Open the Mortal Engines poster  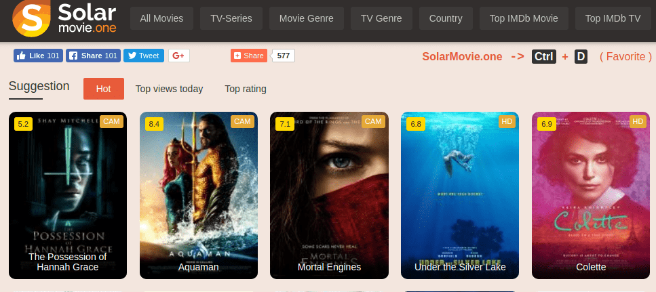click(329, 195)
